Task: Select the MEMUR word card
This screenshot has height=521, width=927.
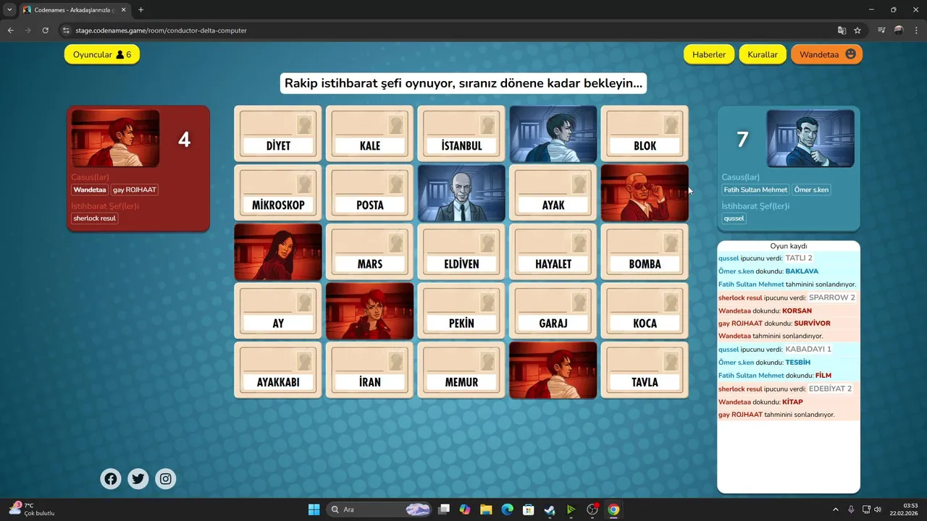Action: coord(461,370)
